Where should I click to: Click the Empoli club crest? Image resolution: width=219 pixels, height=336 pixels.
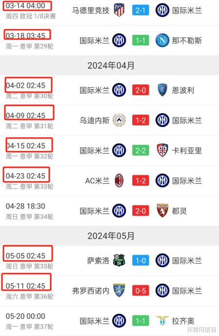162,90
